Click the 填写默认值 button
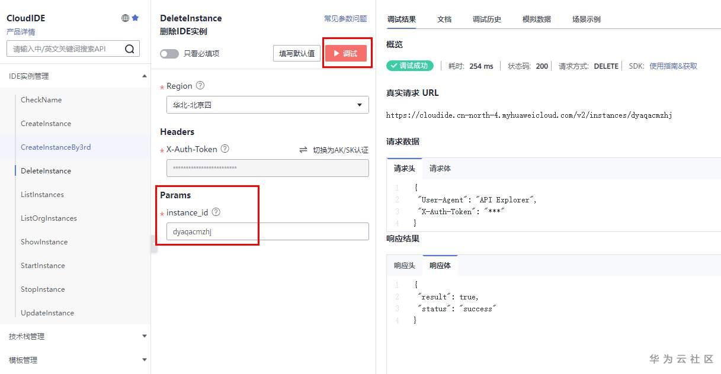The height and width of the screenshot is (374, 721). [297, 53]
